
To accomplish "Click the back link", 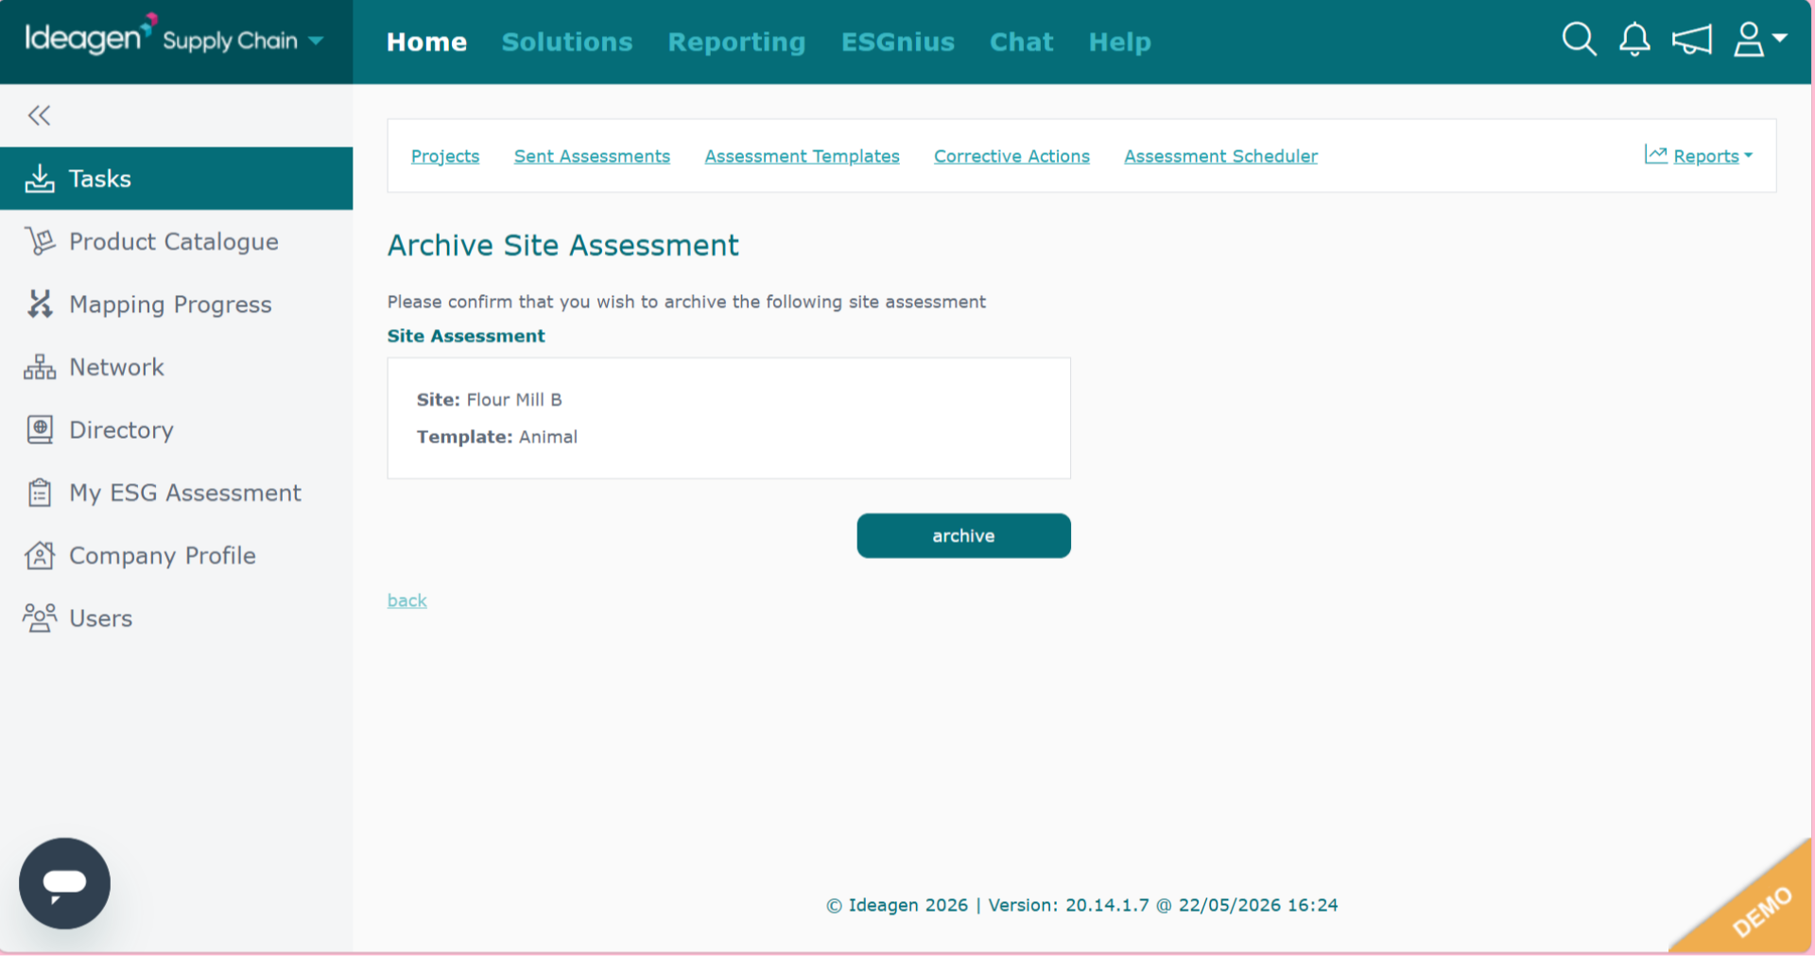I will (x=407, y=600).
